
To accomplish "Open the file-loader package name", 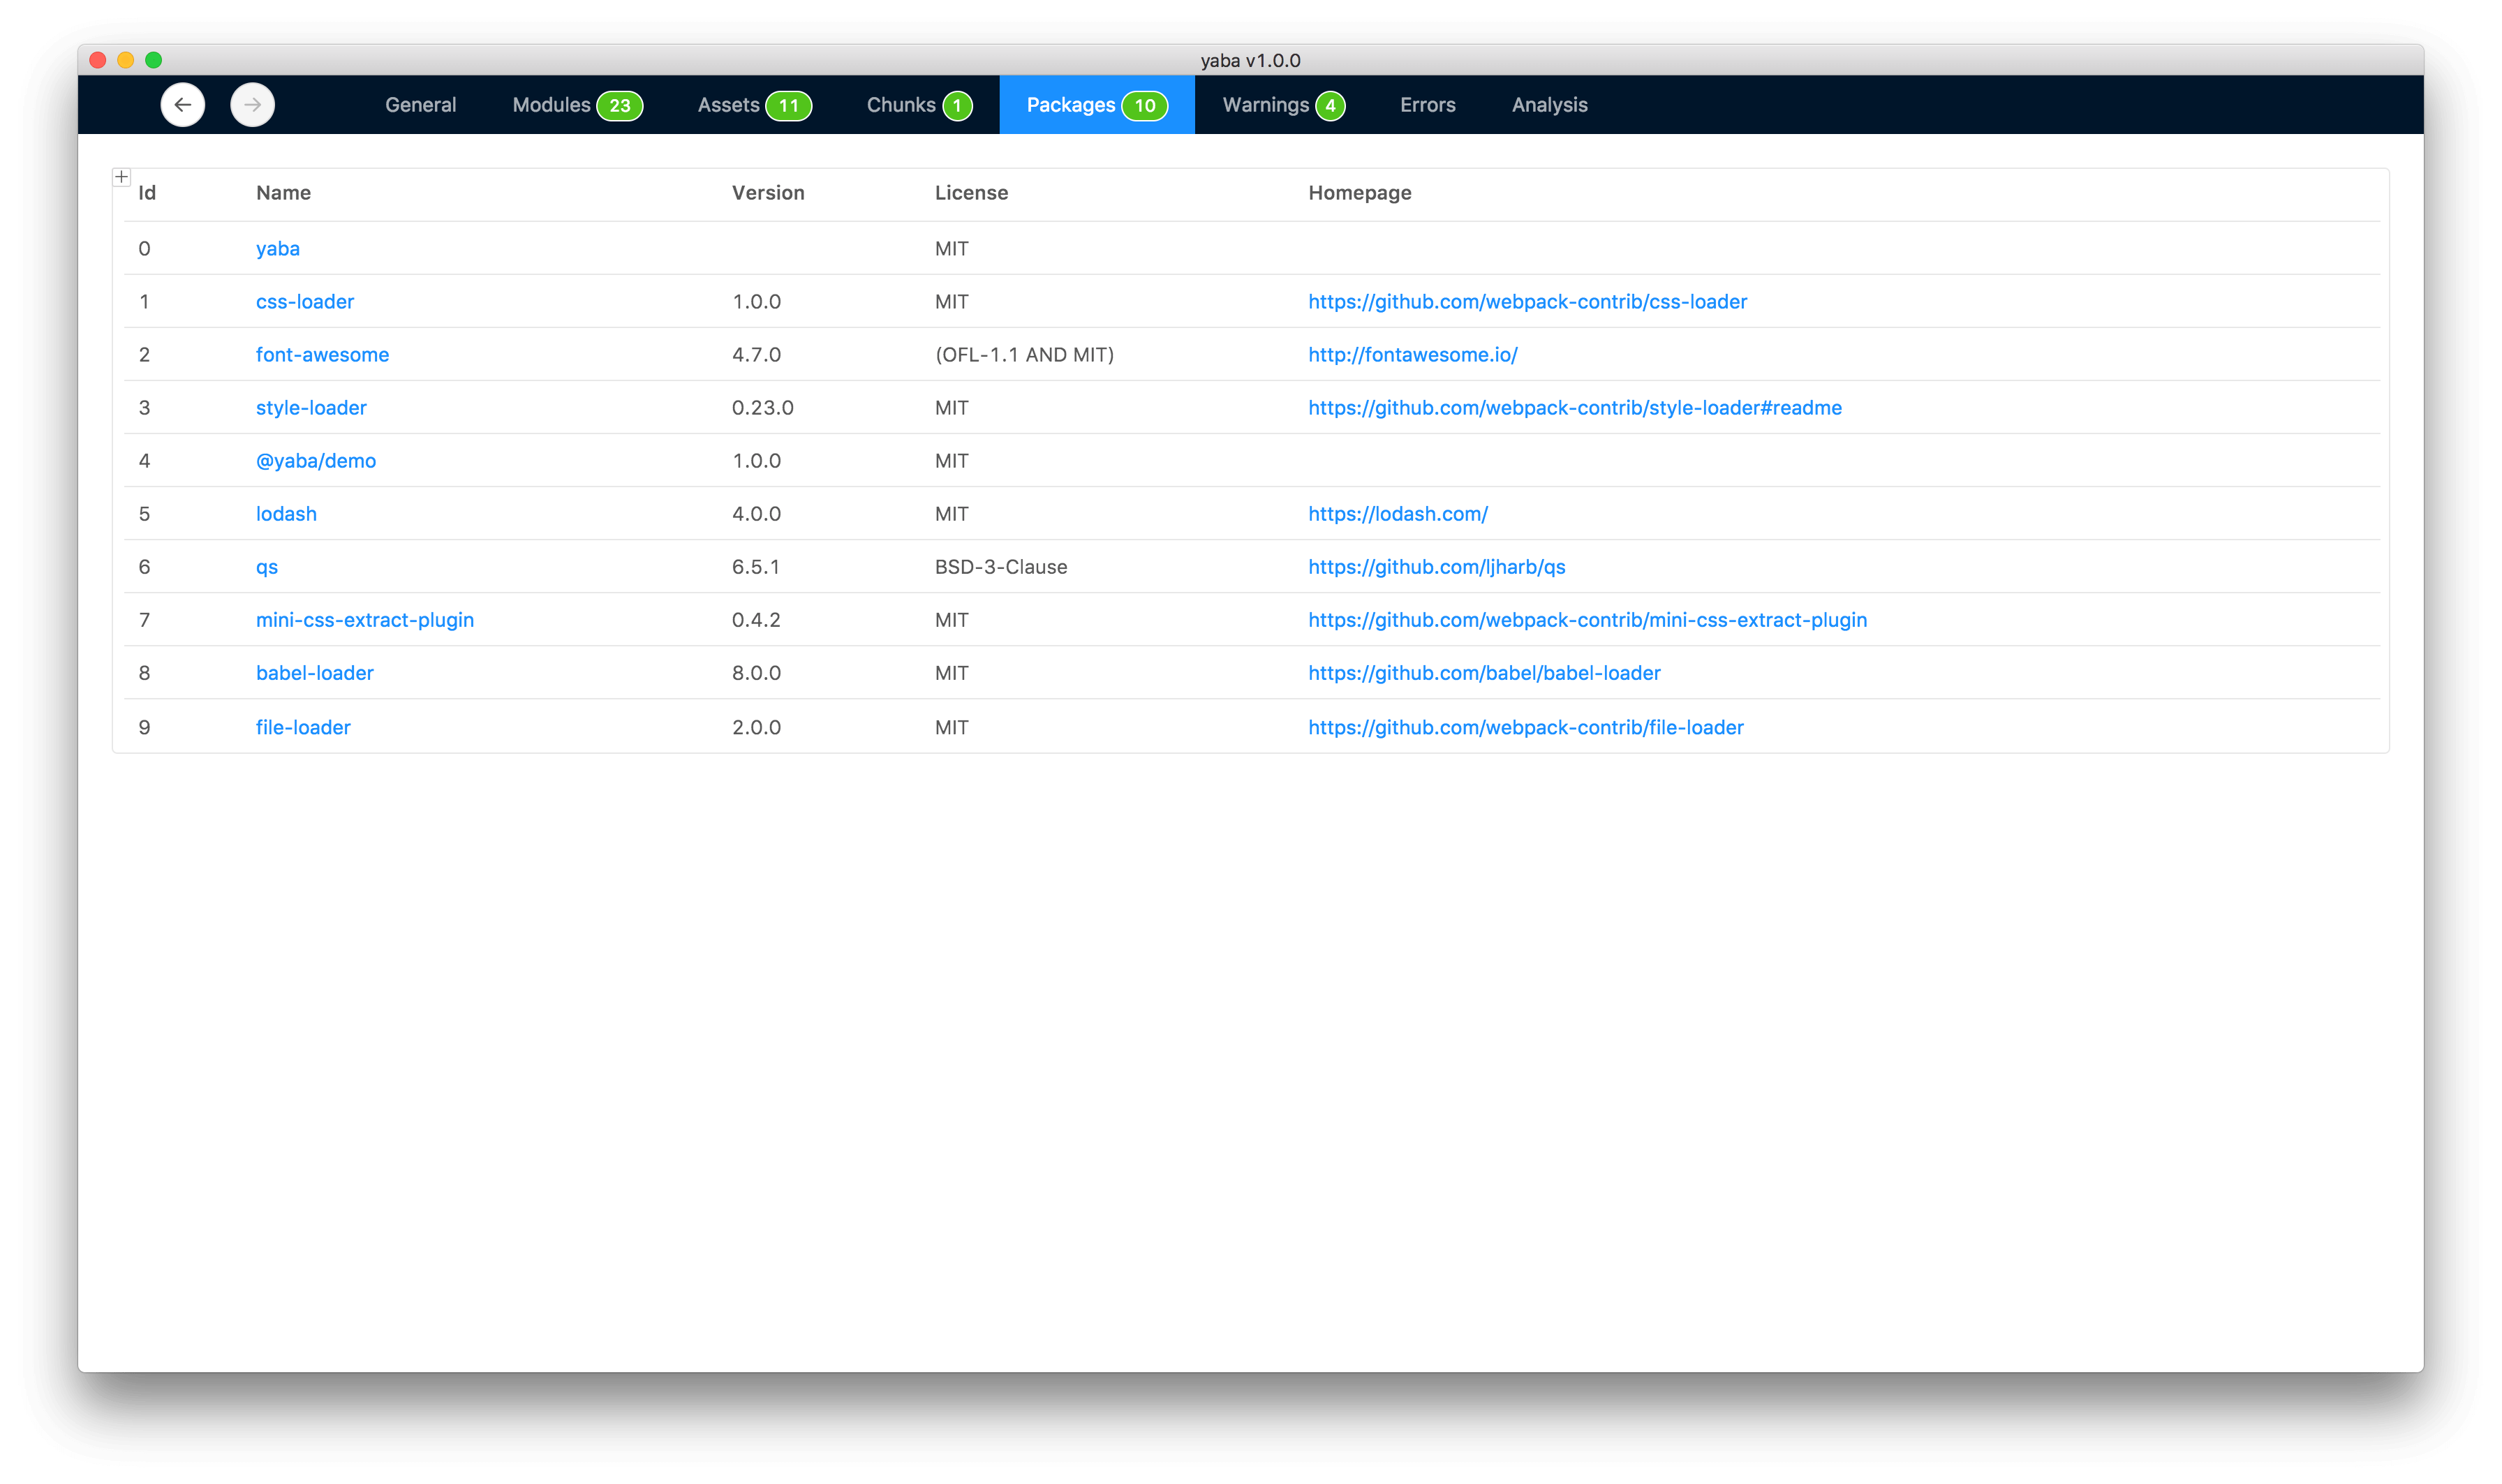I will point(303,727).
